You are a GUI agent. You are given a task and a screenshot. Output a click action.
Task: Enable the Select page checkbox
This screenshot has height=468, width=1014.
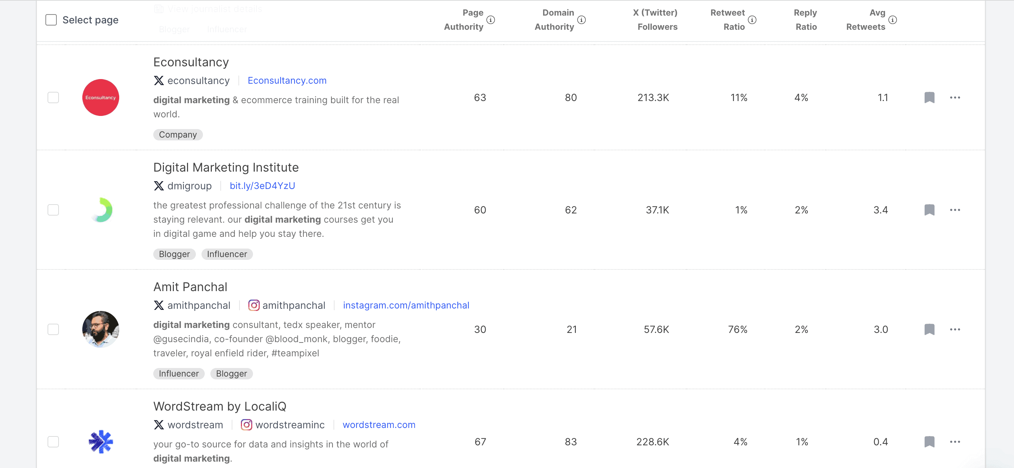(51, 19)
